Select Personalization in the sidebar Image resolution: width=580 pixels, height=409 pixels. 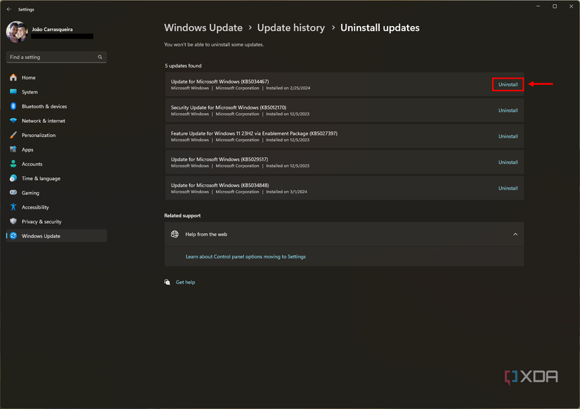[57, 135]
